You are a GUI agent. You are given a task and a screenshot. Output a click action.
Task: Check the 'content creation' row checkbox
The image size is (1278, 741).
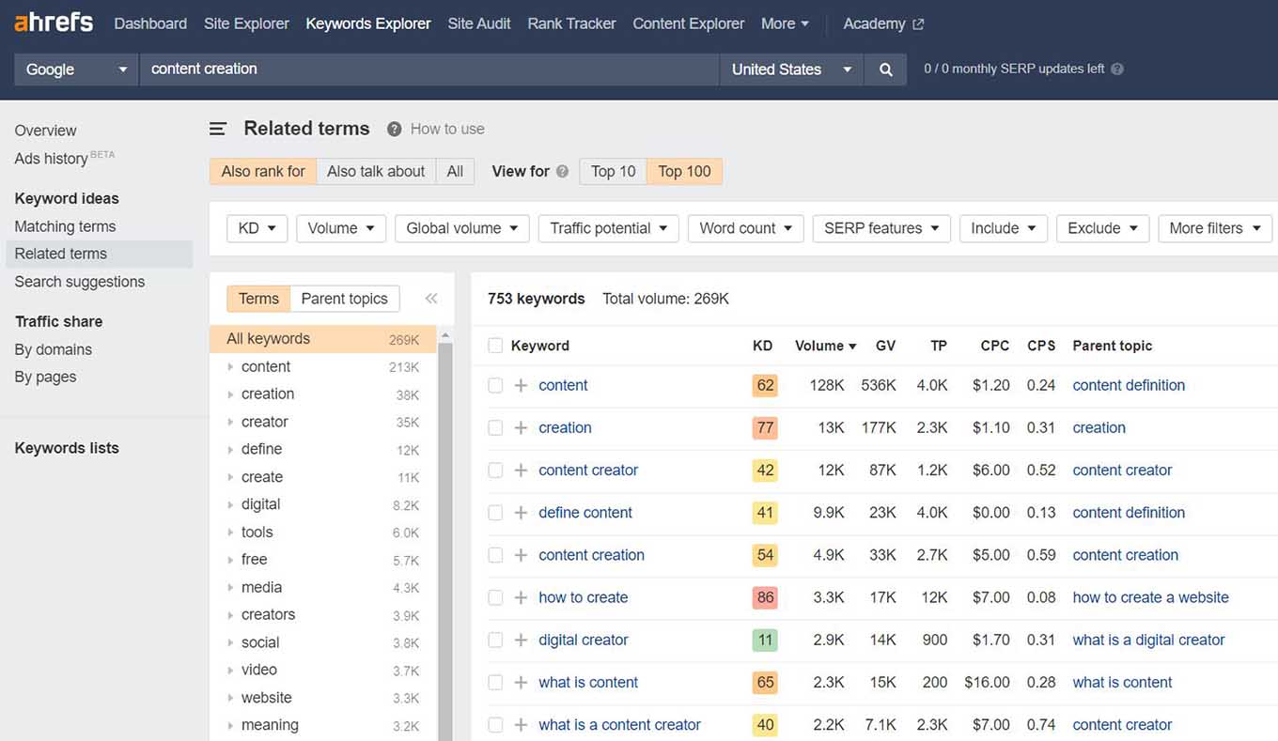[x=495, y=555]
